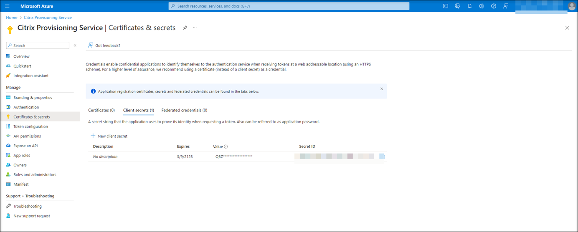Switch to the Certificates (0) tab
Viewport: 578px width, 232px height.
(101, 110)
